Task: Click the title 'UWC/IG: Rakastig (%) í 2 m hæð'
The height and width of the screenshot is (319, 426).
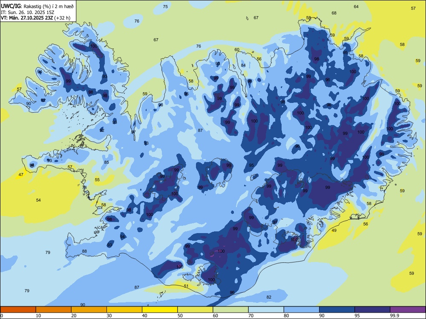Action: click(37, 6)
